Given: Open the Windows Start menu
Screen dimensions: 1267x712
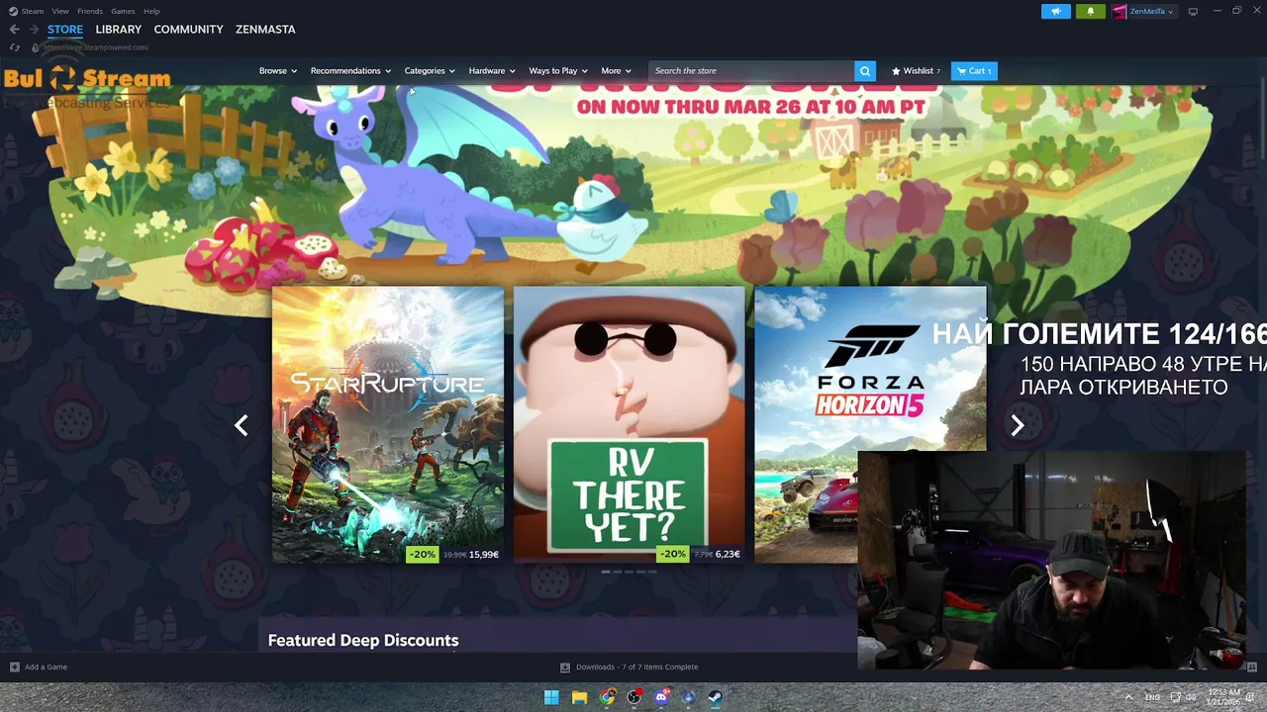Looking at the screenshot, I should click(551, 697).
